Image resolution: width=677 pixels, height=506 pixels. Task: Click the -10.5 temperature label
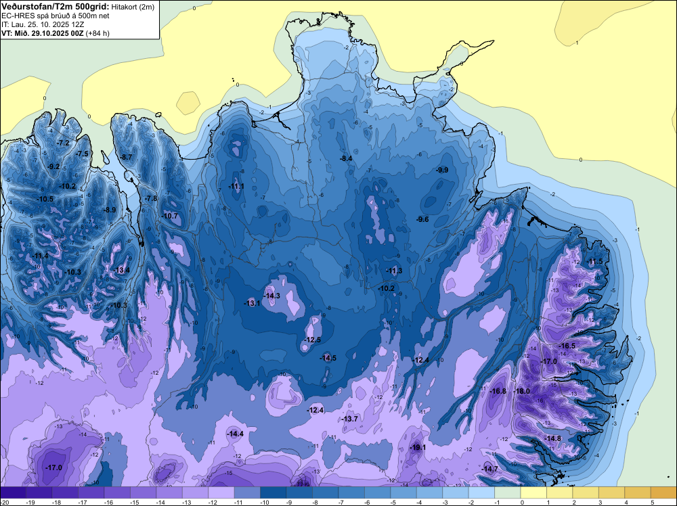[x=45, y=199]
